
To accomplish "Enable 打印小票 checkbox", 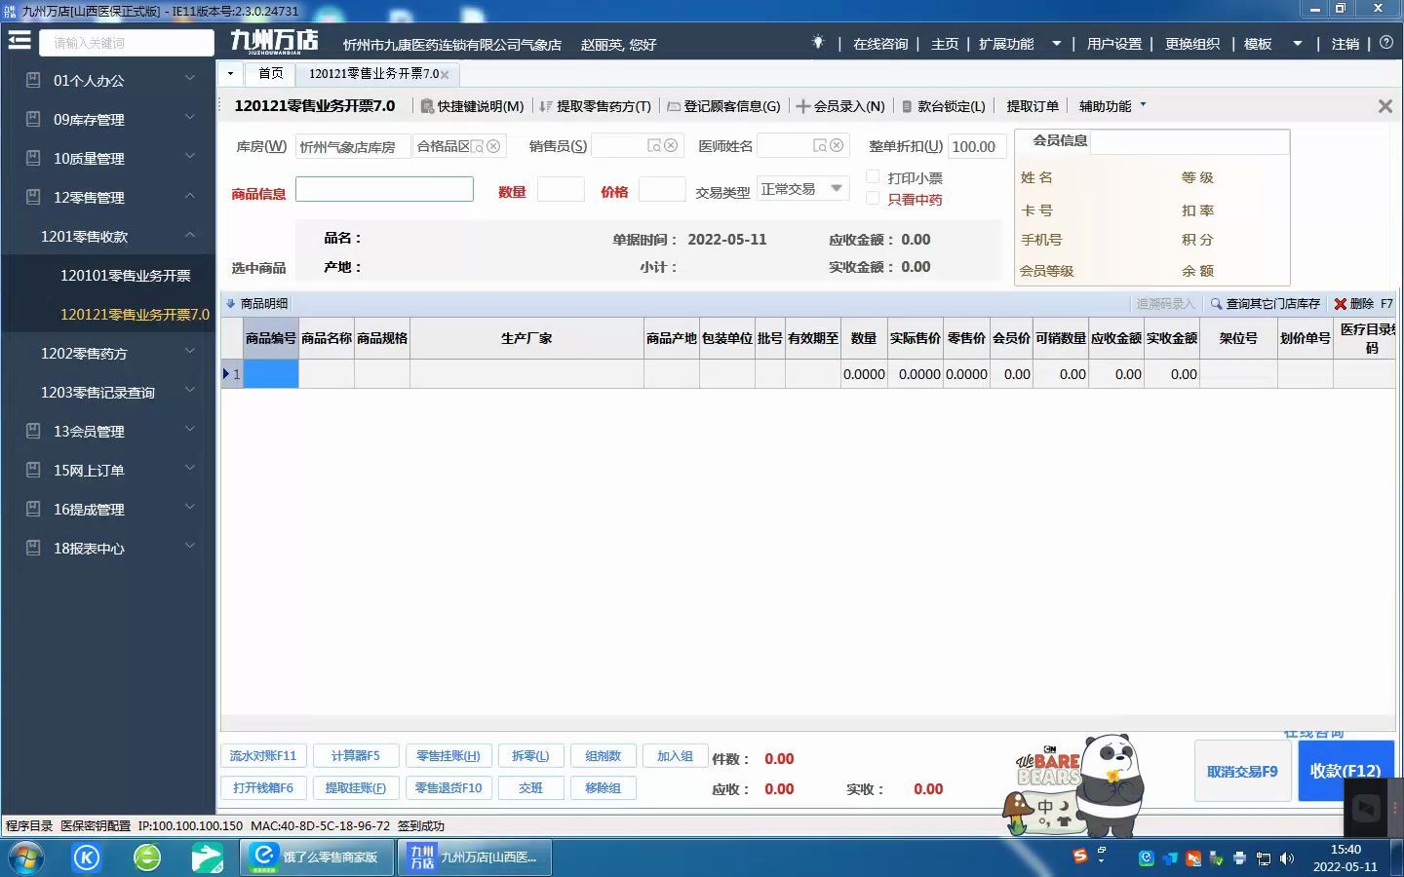I will [x=873, y=177].
